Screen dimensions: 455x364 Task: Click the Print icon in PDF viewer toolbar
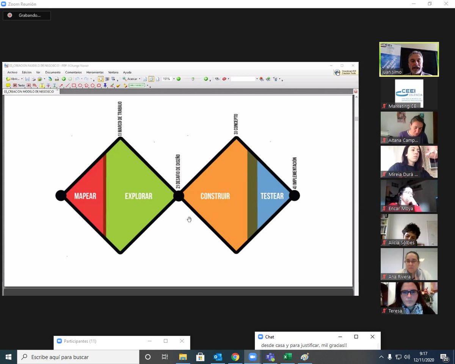pyautogui.click(x=34, y=79)
